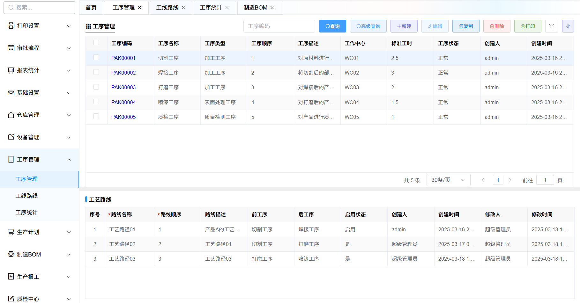
Task: Focus the sidebar 搜索 input field
Action: [39, 7]
